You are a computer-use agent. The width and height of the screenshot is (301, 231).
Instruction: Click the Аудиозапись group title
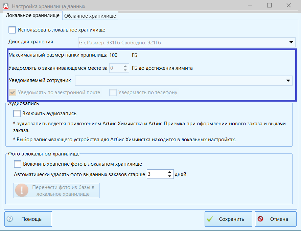point(23,103)
